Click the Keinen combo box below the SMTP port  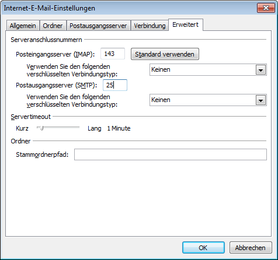(x=208, y=100)
